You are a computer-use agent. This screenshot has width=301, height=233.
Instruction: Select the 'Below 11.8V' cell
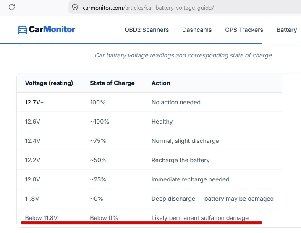41,218
